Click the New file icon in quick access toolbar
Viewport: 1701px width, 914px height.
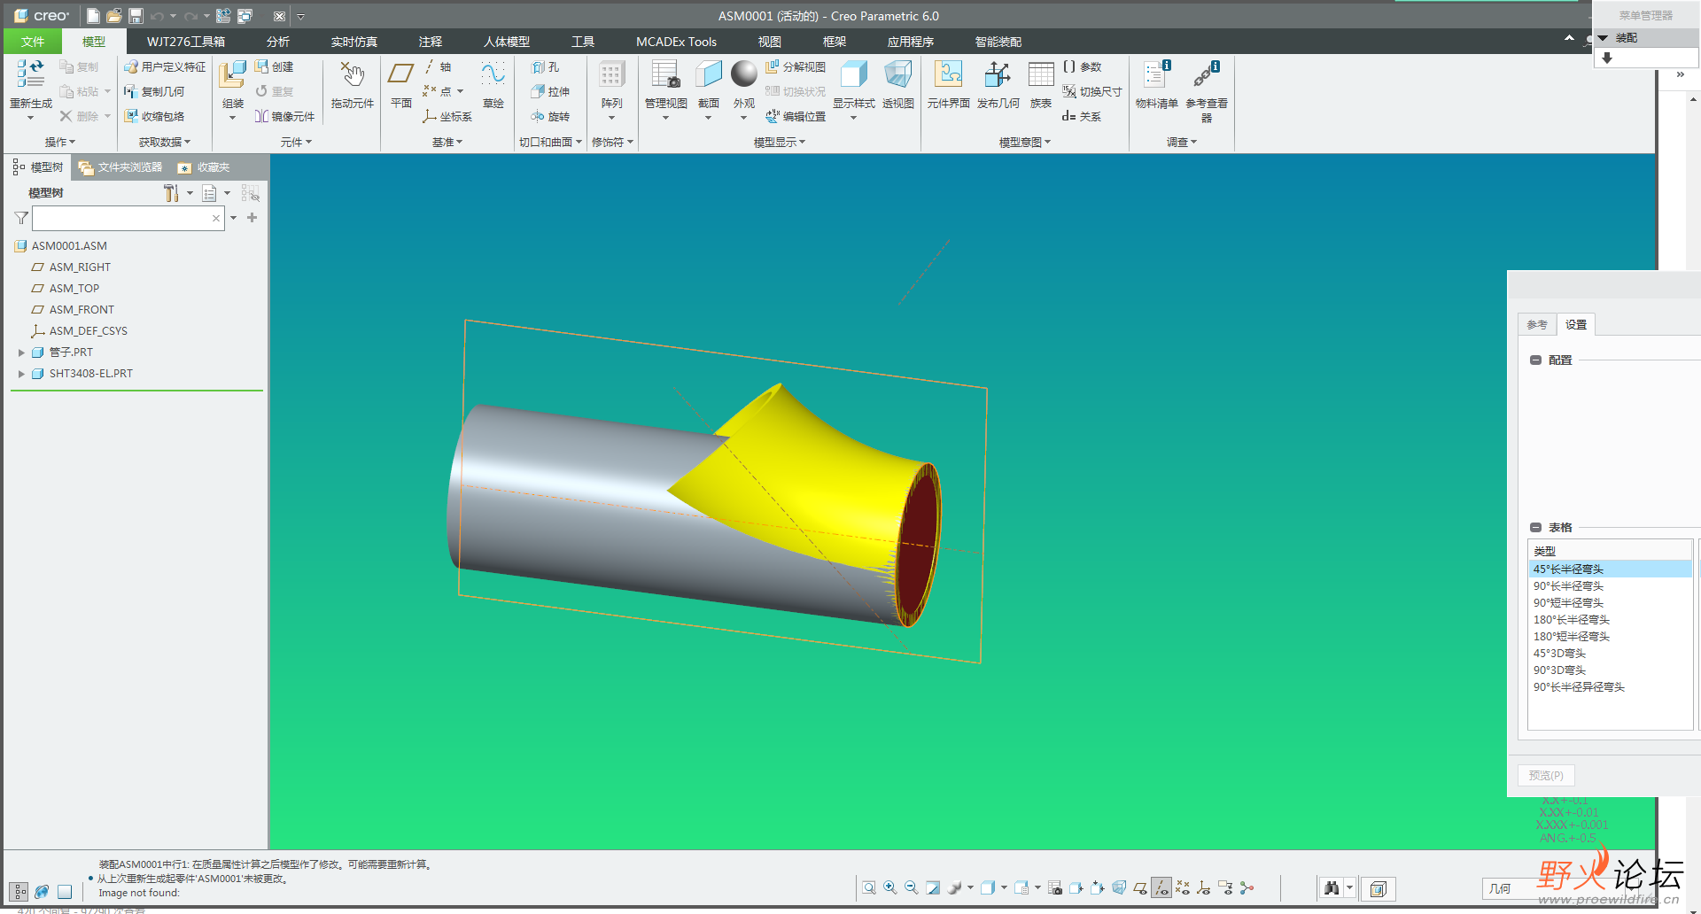[x=93, y=16]
